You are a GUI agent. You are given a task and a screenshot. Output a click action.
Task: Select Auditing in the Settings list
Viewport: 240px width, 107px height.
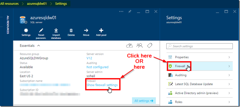pyautogui.click(x=200, y=75)
